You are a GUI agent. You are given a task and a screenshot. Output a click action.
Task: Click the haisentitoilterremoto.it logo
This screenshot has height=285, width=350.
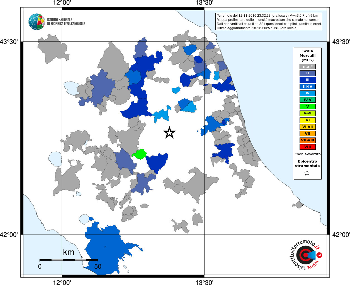pyautogui.click(x=306, y=255)
